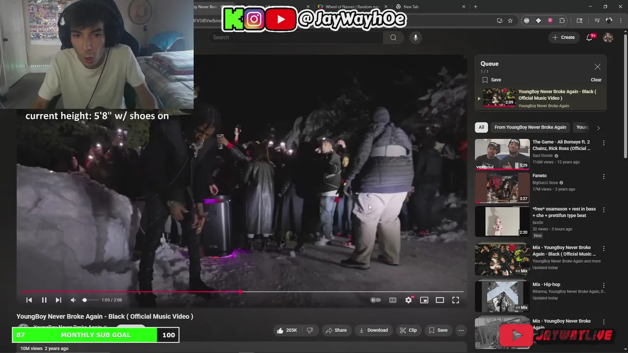This screenshot has width=628, height=353.
Task: Open options for The Game video
Action: coord(604,143)
